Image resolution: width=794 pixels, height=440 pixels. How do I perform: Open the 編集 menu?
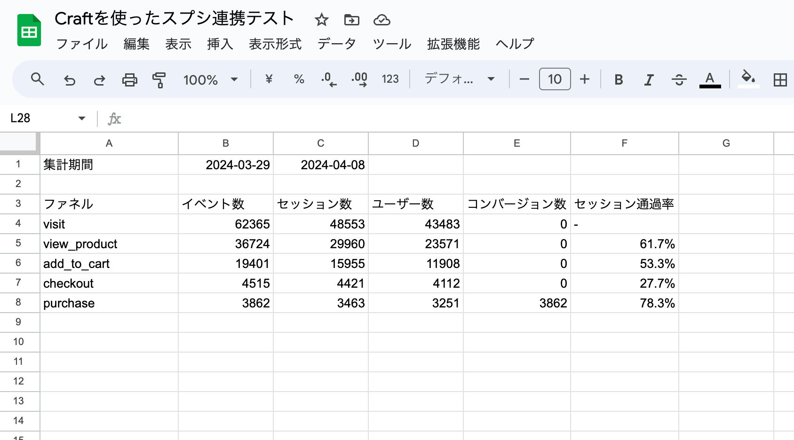tap(136, 44)
